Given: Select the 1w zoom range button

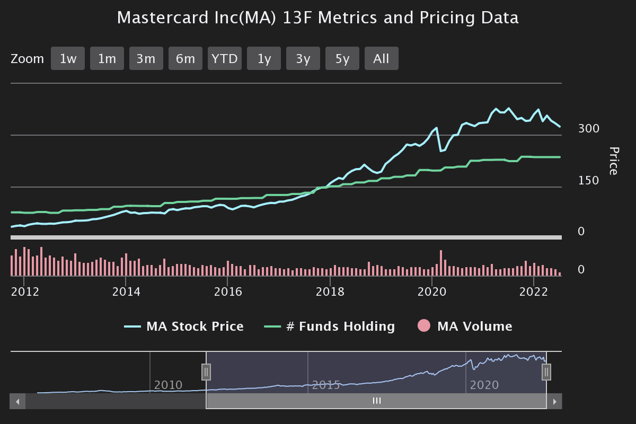Looking at the screenshot, I should point(68,58).
